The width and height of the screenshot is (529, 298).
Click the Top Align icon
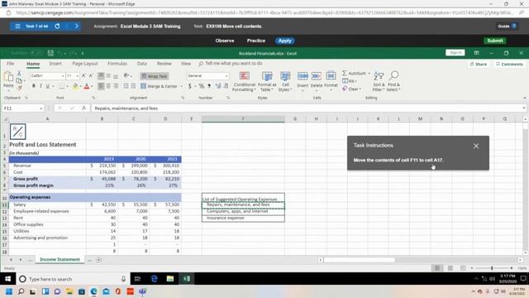point(101,76)
